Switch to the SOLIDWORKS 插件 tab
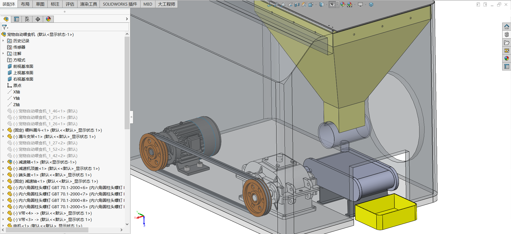Image resolution: width=511 pixels, height=234 pixels. click(x=120, y=4)
